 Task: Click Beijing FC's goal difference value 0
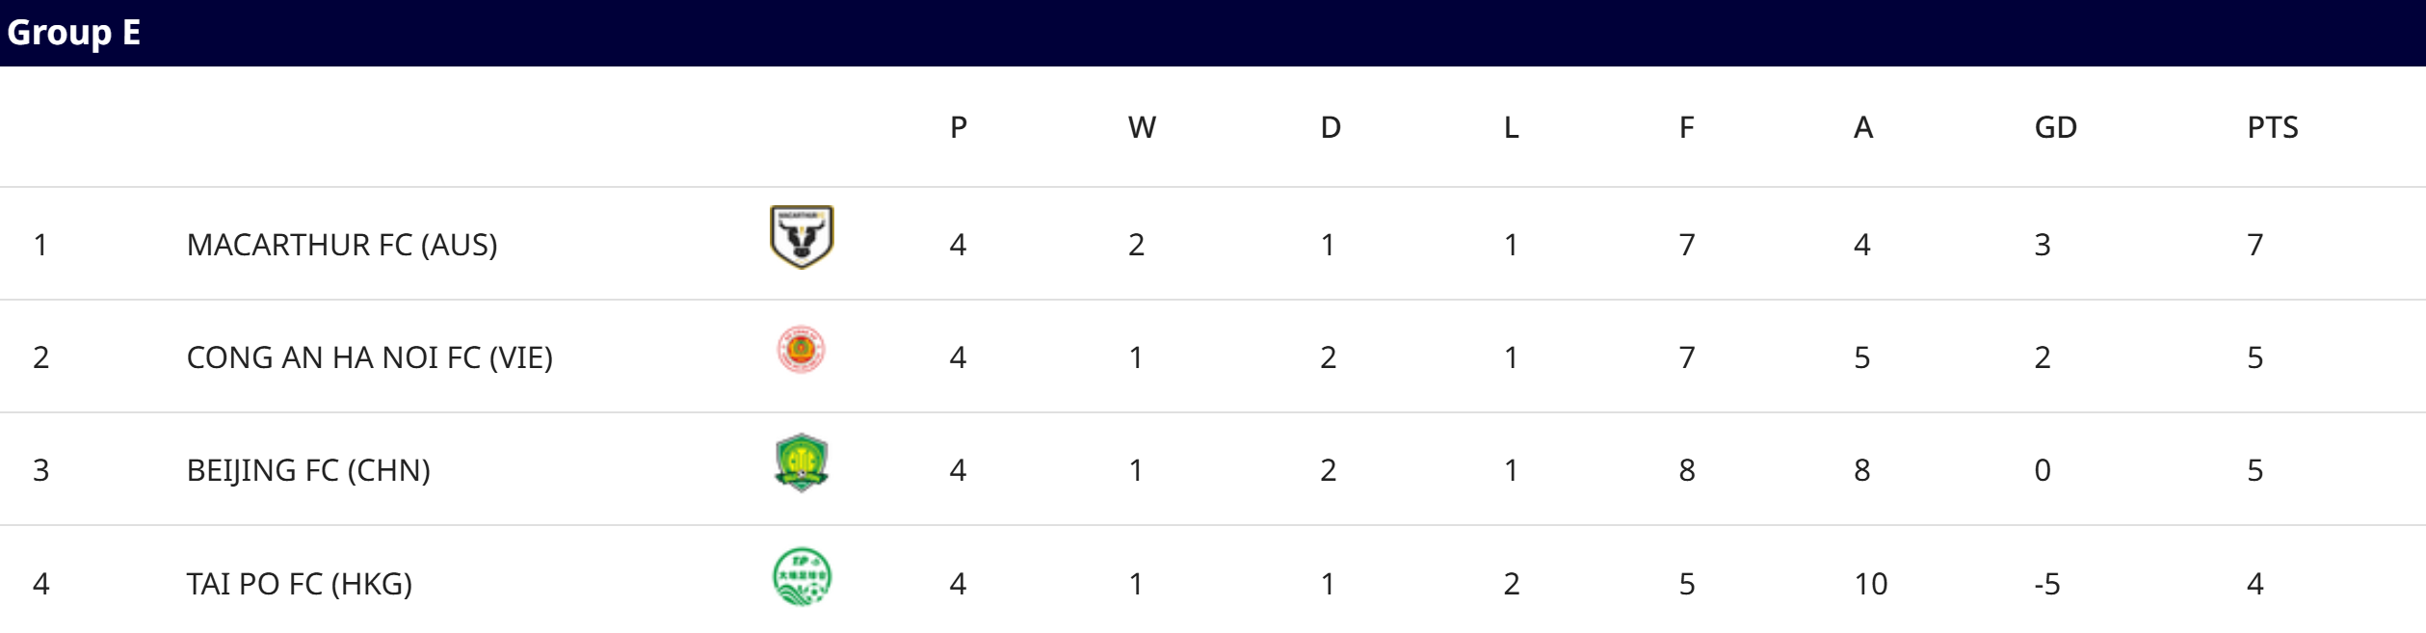tap(2042, 470)
